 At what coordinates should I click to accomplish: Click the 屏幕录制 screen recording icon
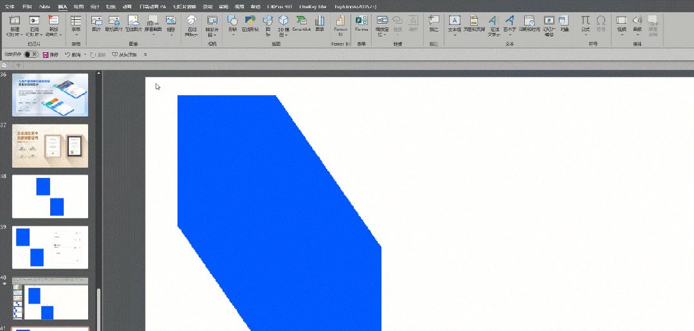tap(653, 26)
